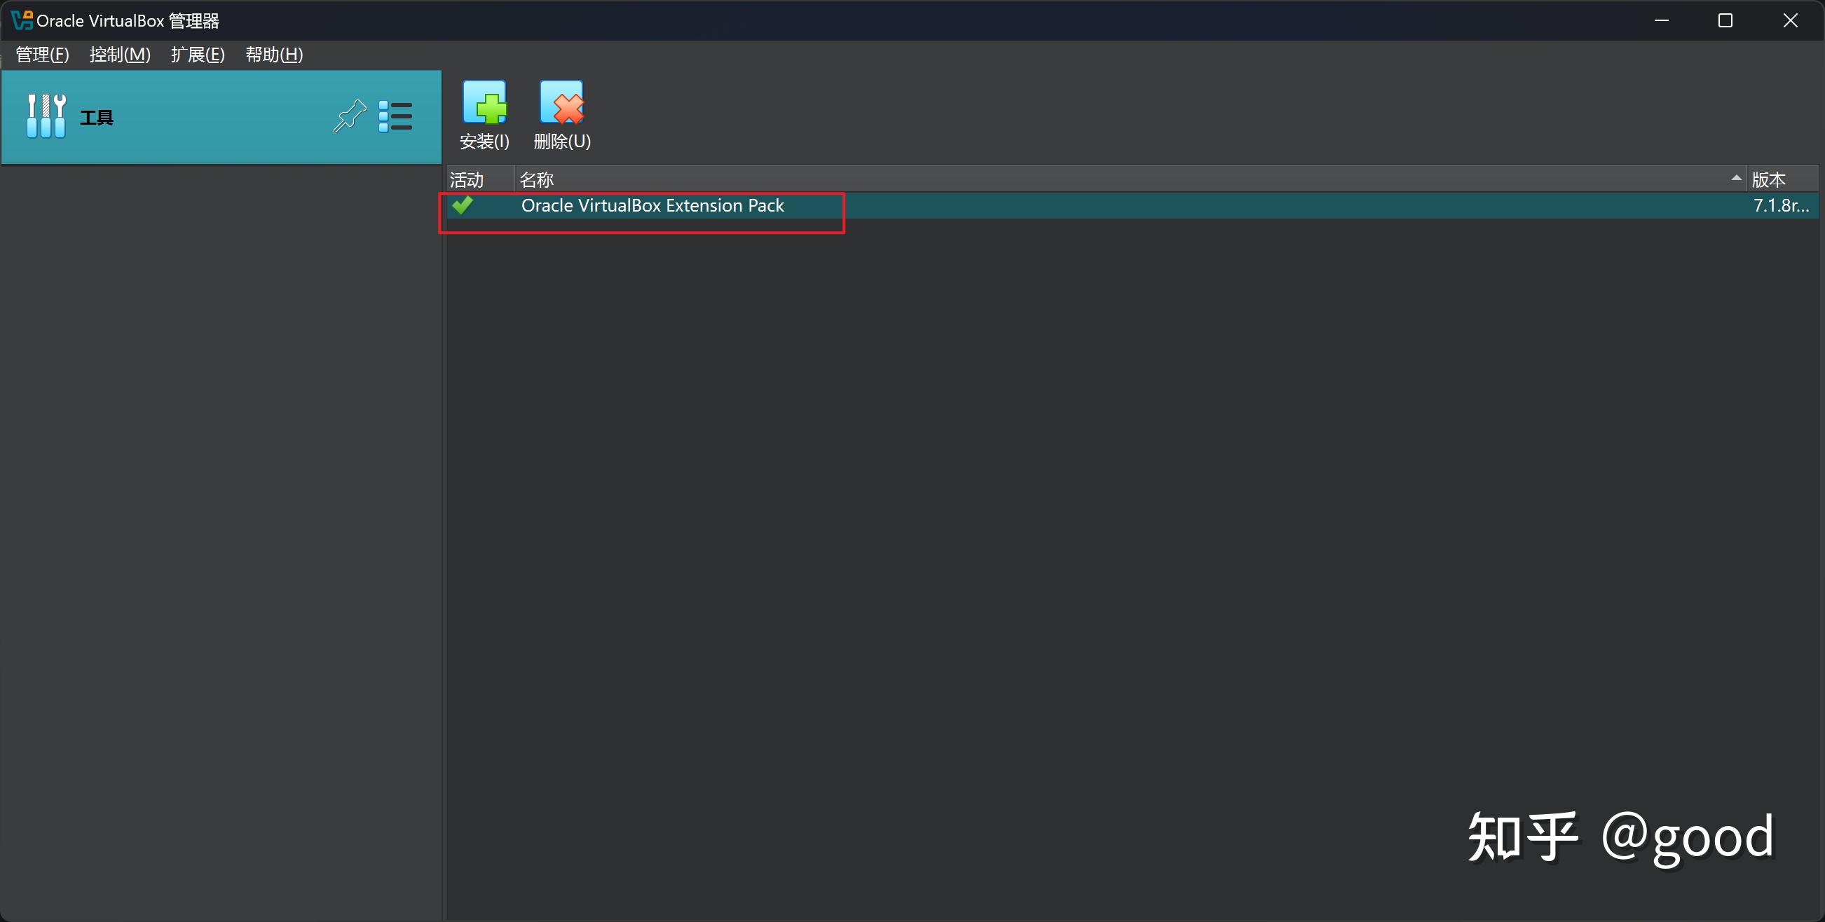Select the 工具 wrench tools icon in sidebar
Image resolution: width=1825 pixels, height=922 pixels.
tap(46, 116)
